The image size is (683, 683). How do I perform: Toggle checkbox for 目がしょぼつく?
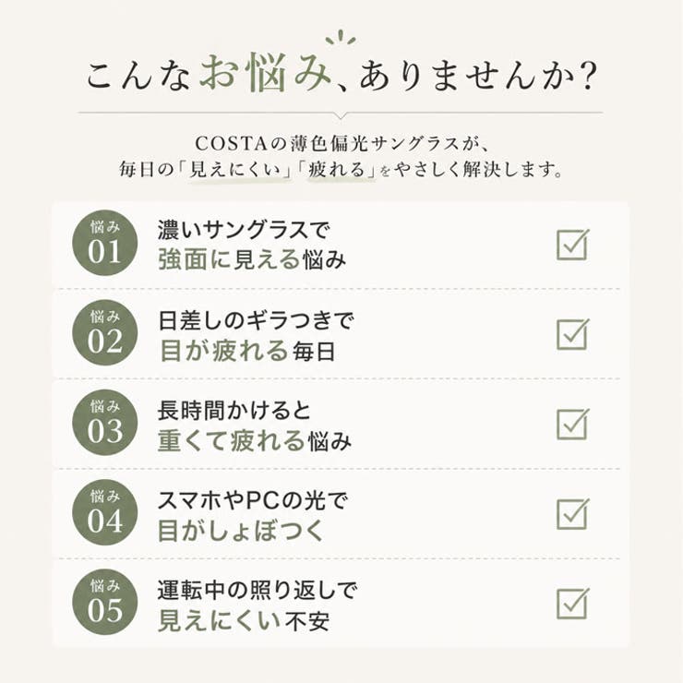[x=573, y=514]
